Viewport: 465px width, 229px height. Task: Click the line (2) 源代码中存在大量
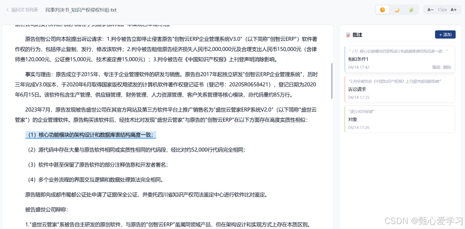click(136, 150)
